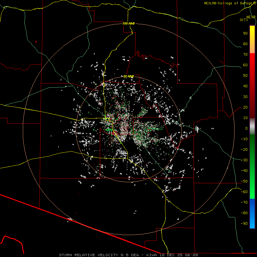Click the 20 value on the velocity scale
This screenshot has width=257, height=257.
tap(245, 107)
